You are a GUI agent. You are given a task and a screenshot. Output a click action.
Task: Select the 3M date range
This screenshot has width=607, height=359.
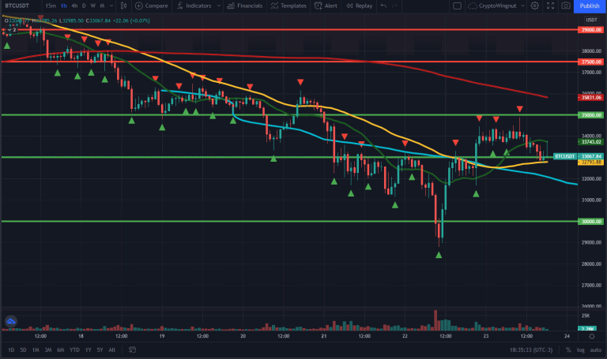click(x=48, y=350)
